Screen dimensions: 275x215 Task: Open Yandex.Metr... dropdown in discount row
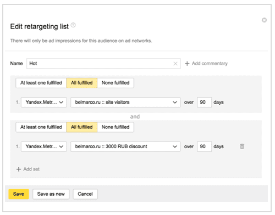(44, 146)
